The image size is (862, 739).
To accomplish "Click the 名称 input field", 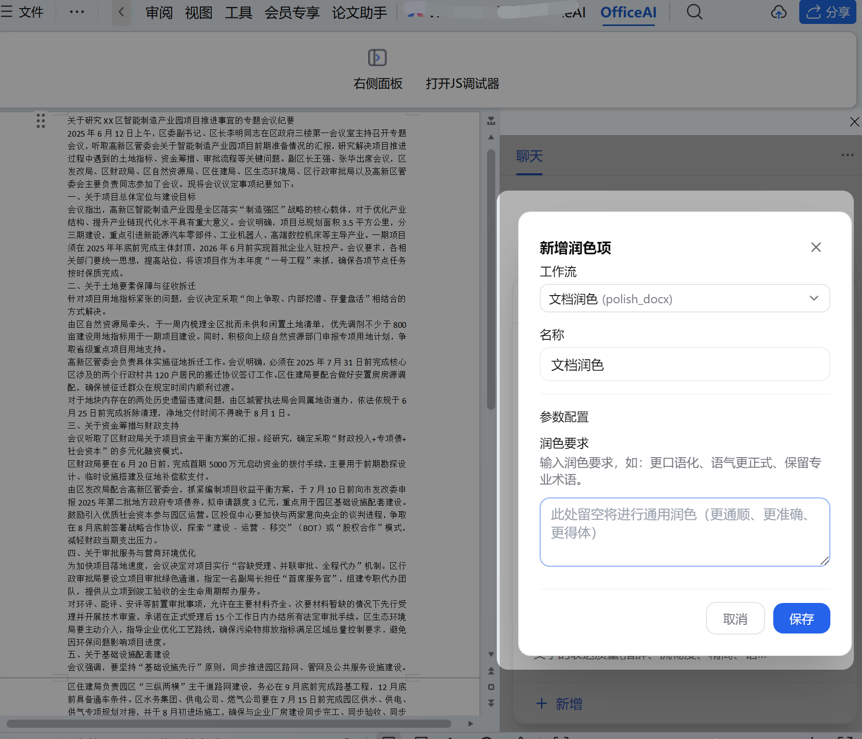I will 684,364.
